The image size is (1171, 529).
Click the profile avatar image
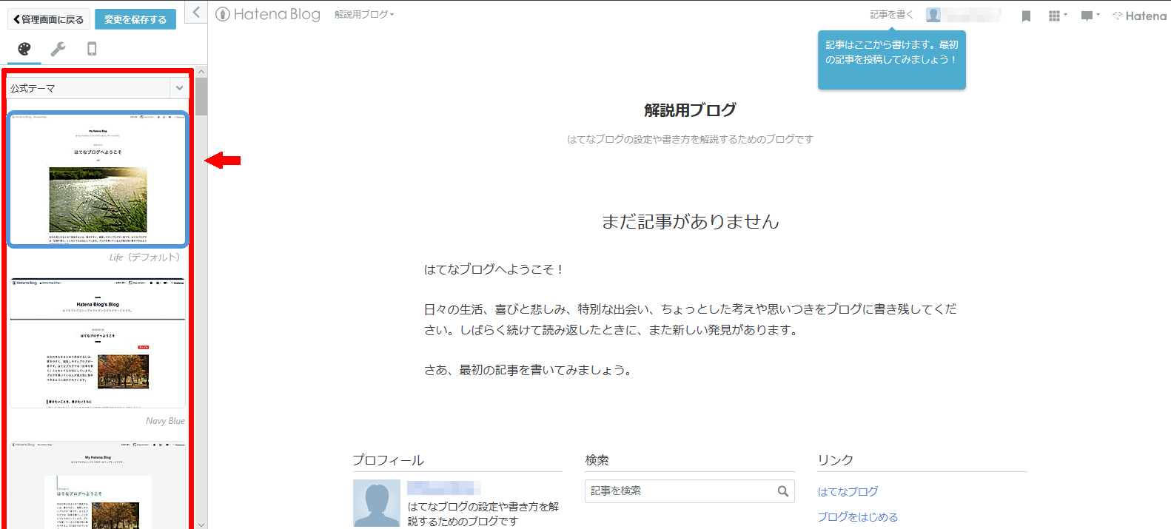[x=377, y=503]
